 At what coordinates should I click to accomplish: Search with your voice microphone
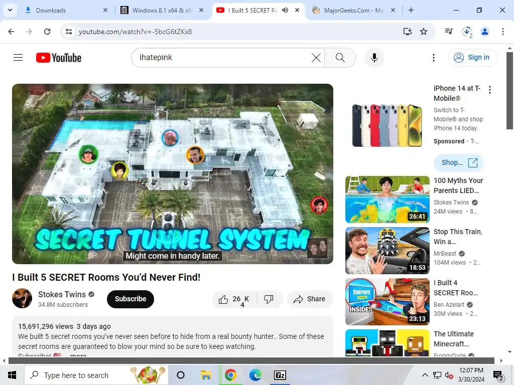click(374, 58)
